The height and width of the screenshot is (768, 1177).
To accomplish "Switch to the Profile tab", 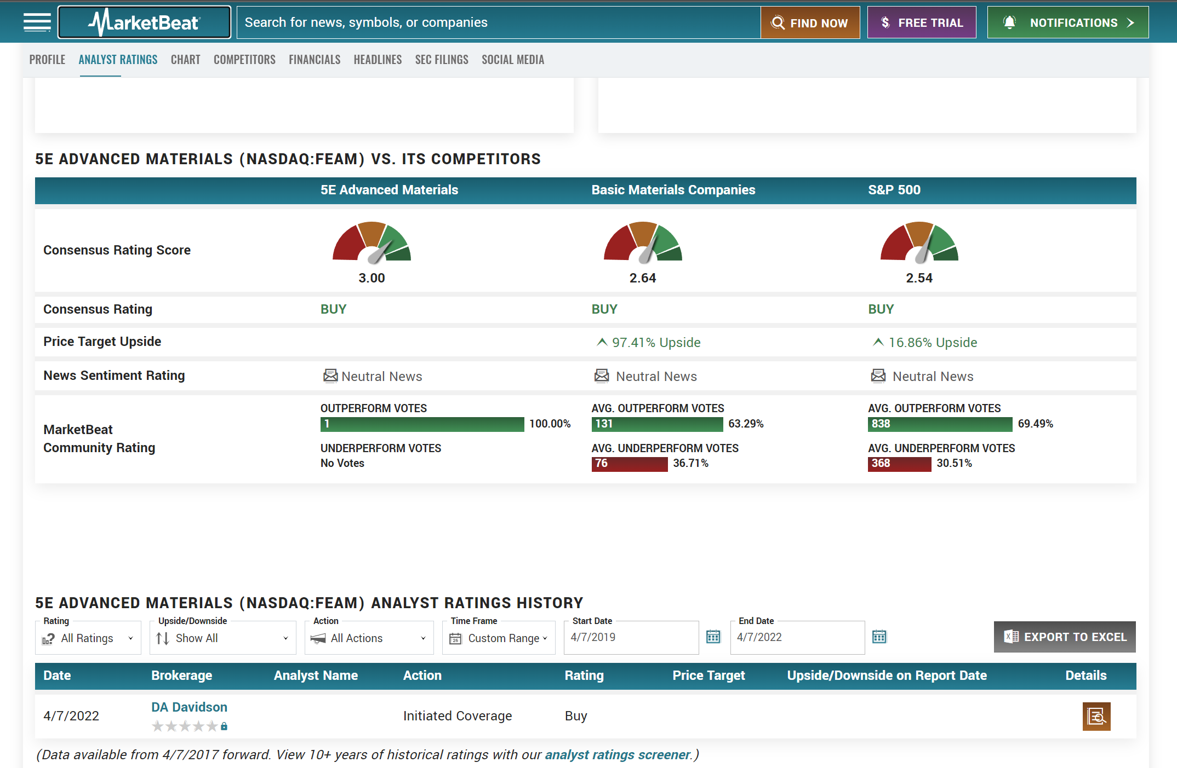I will 47,60.
